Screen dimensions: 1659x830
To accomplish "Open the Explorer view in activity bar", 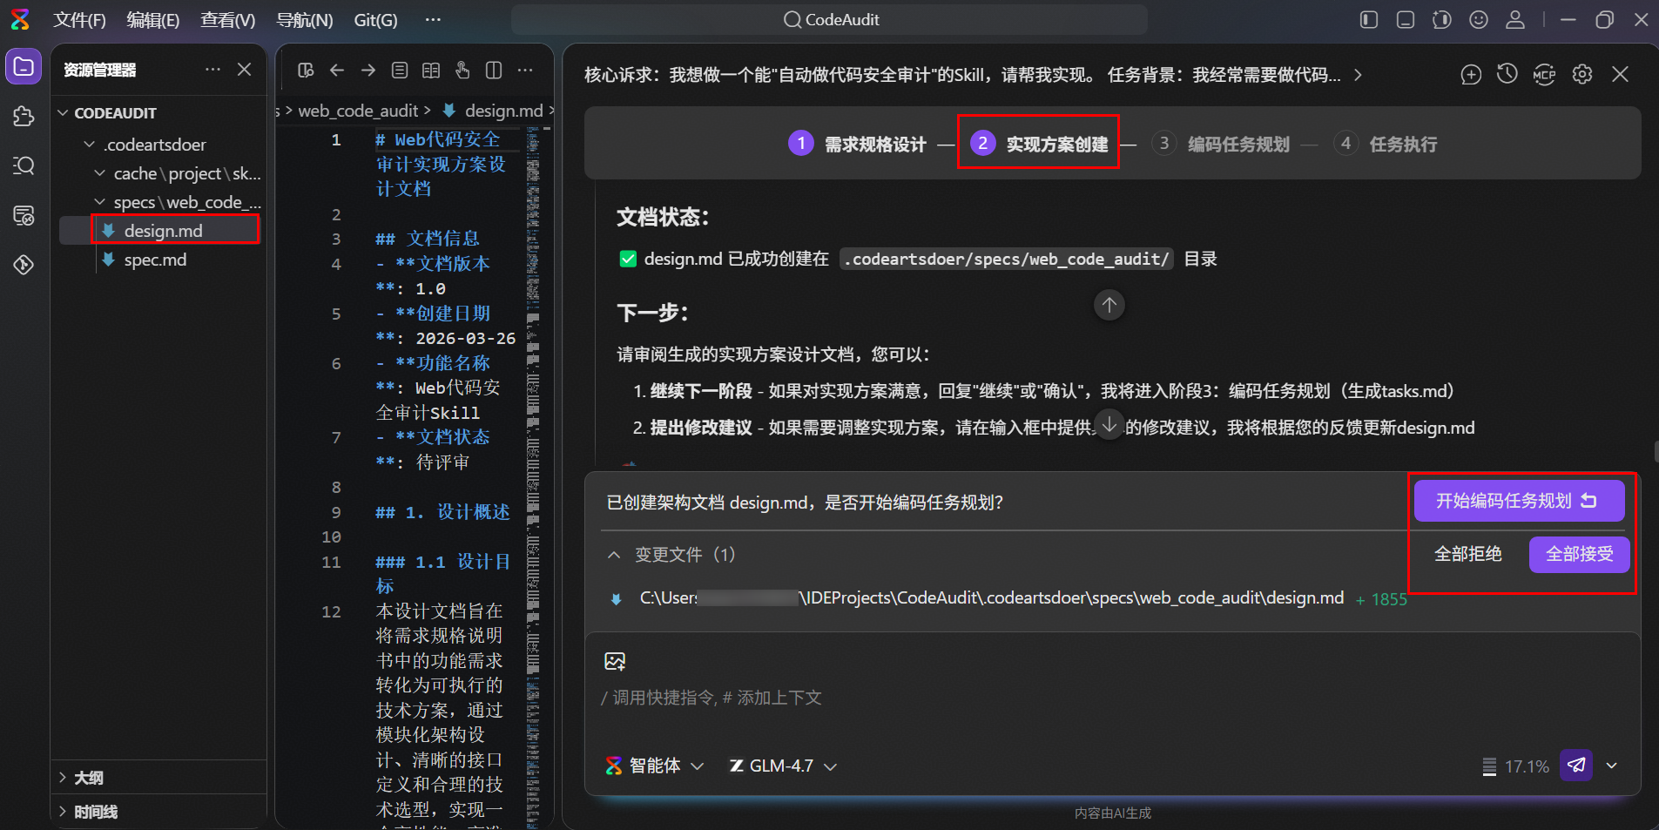I will coord(24,67).
